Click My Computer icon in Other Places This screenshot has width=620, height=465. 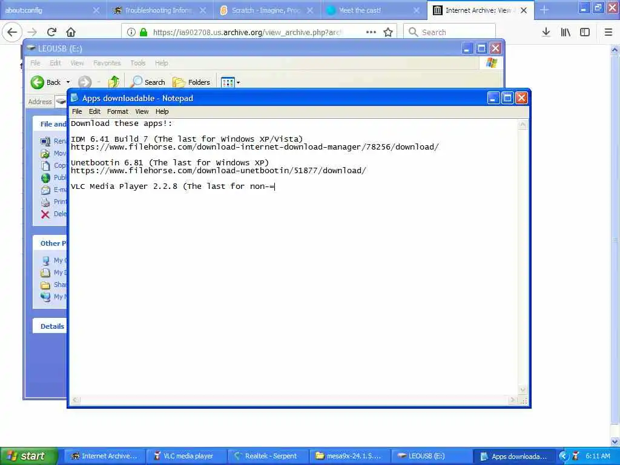[x=45, y=260]
